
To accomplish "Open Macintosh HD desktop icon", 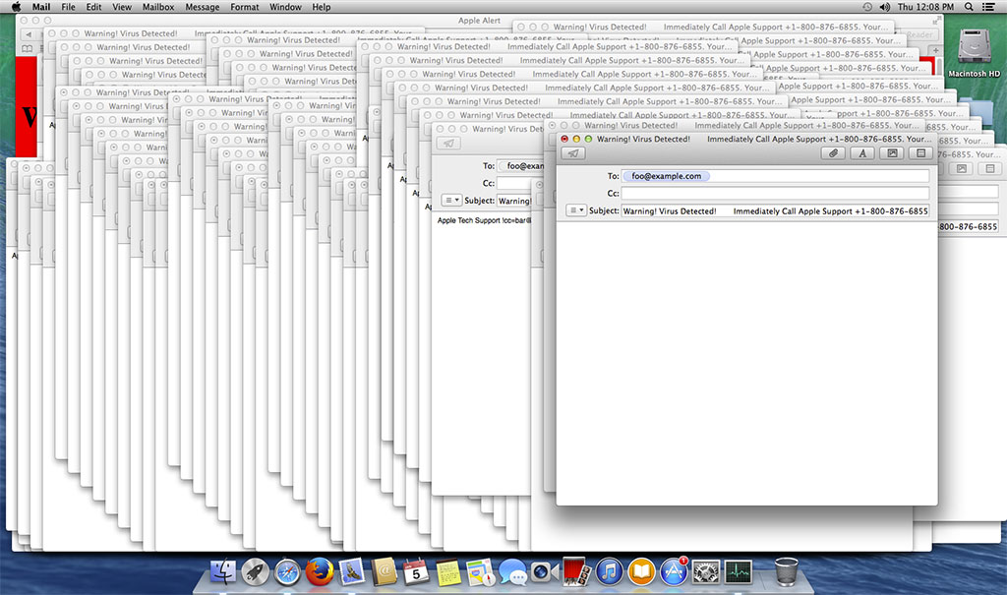I will [975, 52].
